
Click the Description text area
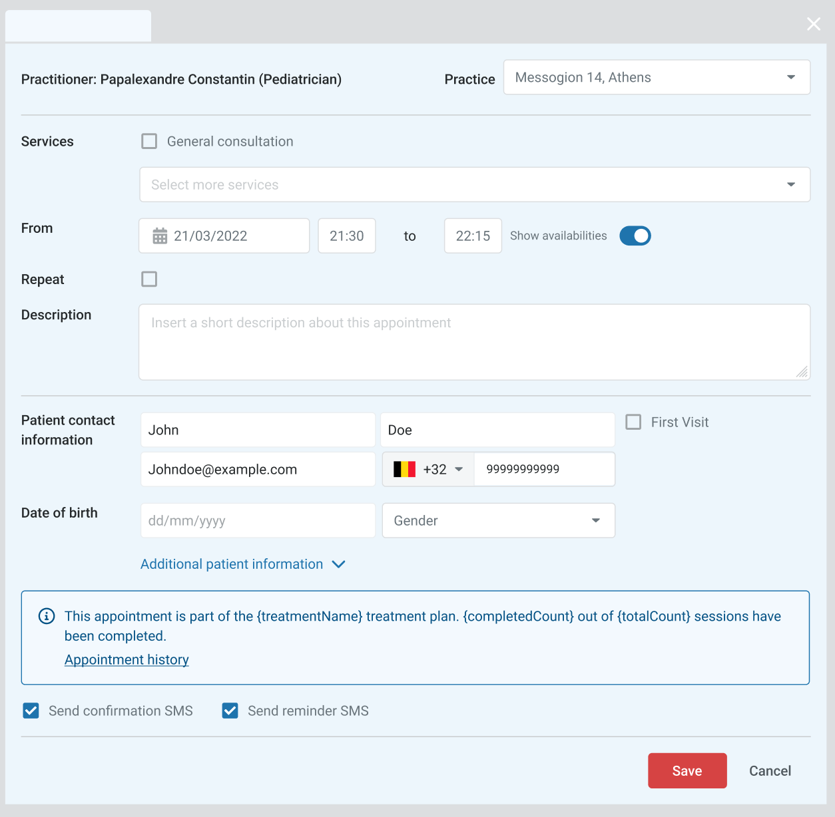pyautogui.click(x=474, y=343)
